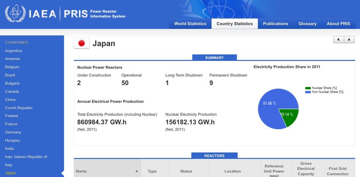Click the Operational count 50
Image resolution: width=360 pixels, height=177 pixels.
pyautogui.click(x=125, y=83)
